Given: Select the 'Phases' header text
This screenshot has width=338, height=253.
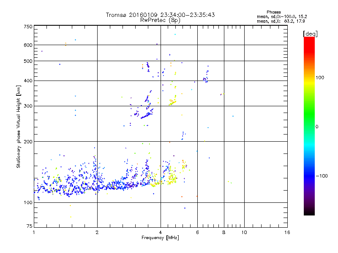Looking at the screenshot, I should coord(273,12).
